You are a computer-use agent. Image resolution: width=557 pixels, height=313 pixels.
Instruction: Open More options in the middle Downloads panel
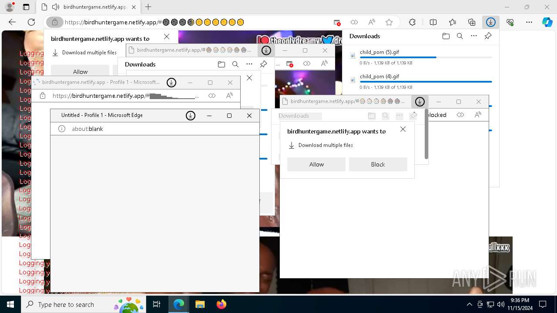point(249,64)
